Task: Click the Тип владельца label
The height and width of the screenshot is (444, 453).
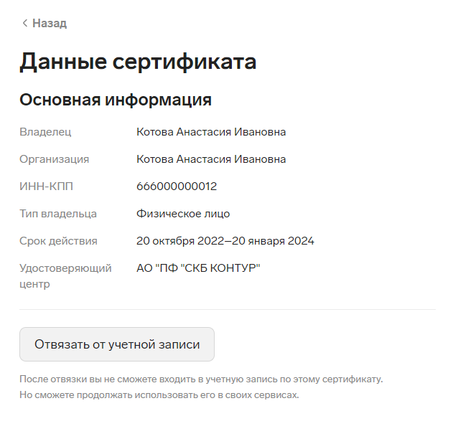Action: (58, 214)
